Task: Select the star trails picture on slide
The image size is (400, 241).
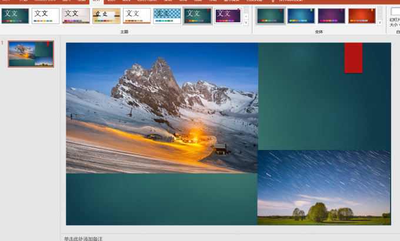Action: 324,188
